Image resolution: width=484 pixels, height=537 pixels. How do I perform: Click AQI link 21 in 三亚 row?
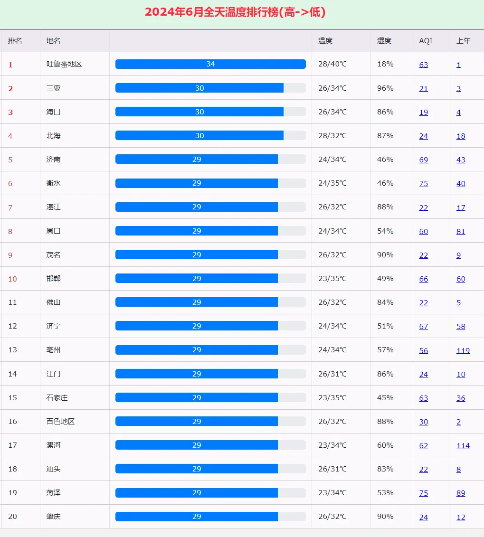423,88
